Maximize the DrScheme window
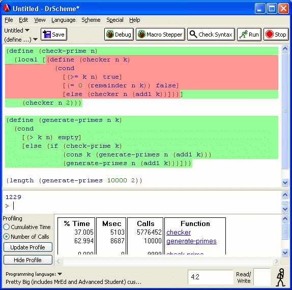Image resolution: width=292 pixels, height=290 pixels. tap(272, 9)
